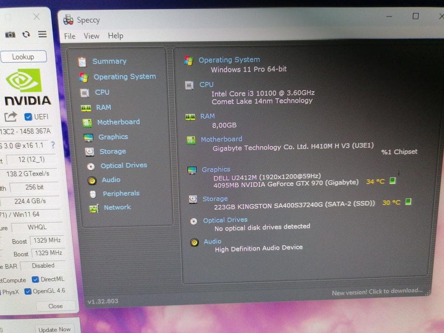Viewport: 444px width, 333px height.
Task: Click New version download link
Action: pyautogui.click(x=377, y=291)
